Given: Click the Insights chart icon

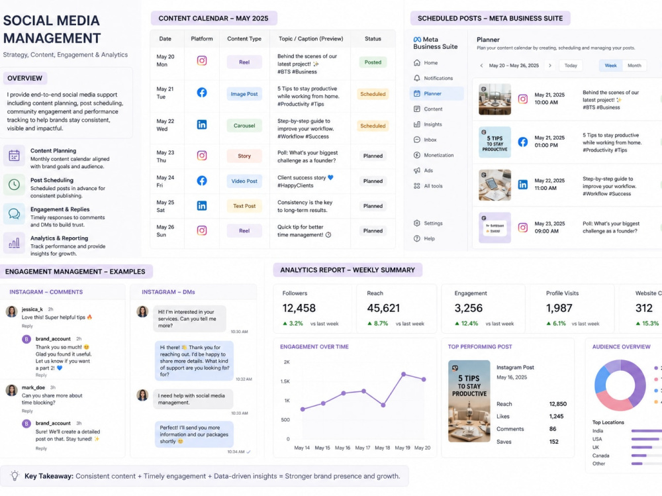Looking at the screenshot, I should click(416, 124).
